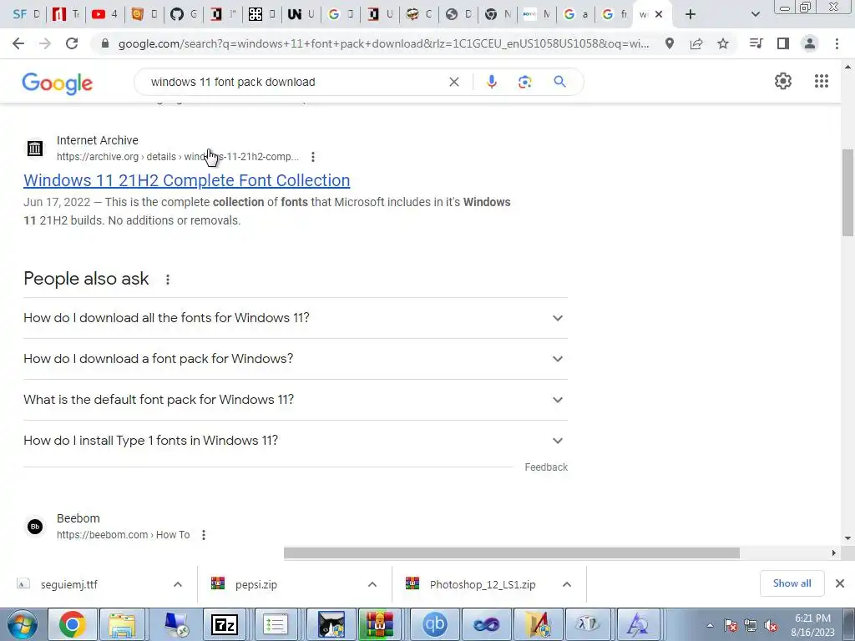Go to Google home via the logo
The height and width of the screenshot is (641, 855).
(58, 83)
